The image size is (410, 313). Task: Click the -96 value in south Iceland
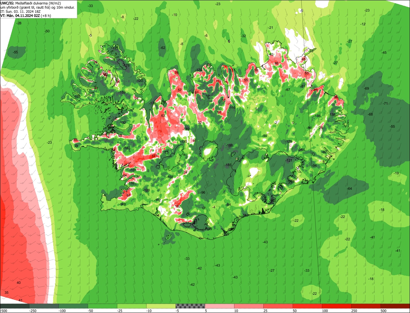click(202, 192)
